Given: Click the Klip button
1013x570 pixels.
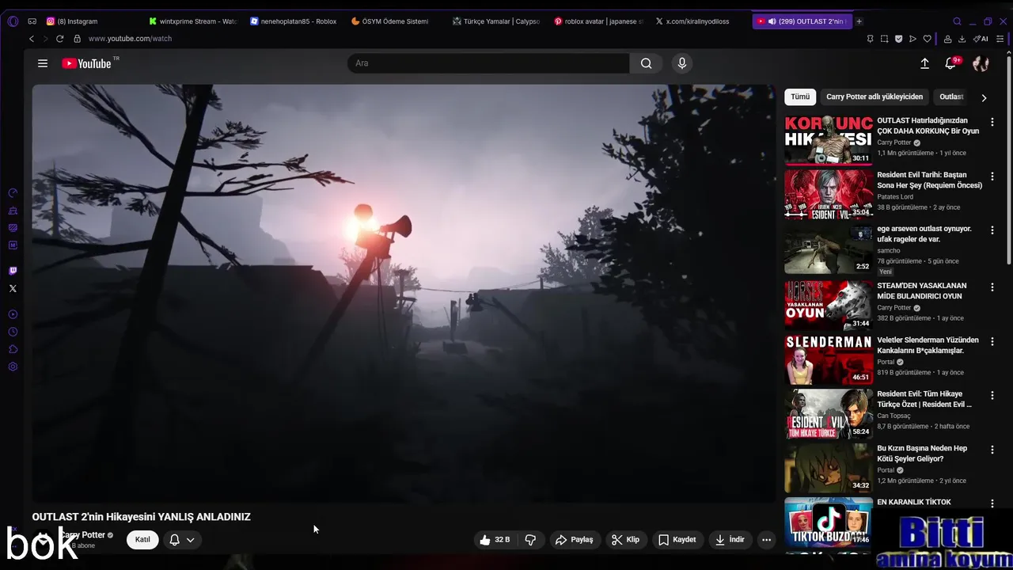Looking at the screenshot, I should point(625,540).
